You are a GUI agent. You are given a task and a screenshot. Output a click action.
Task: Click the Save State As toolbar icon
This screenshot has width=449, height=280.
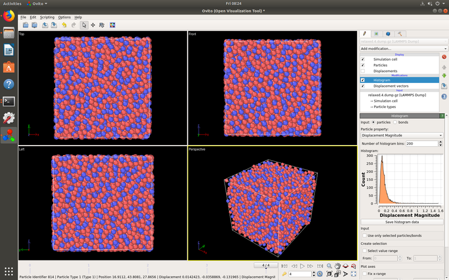[54, 25]
